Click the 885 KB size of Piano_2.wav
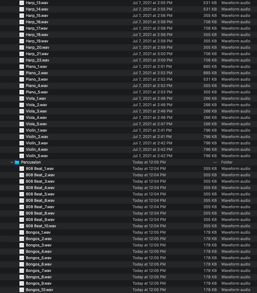Image resolution: width=257 pixels, height=293 pixels. coord(210,73)
